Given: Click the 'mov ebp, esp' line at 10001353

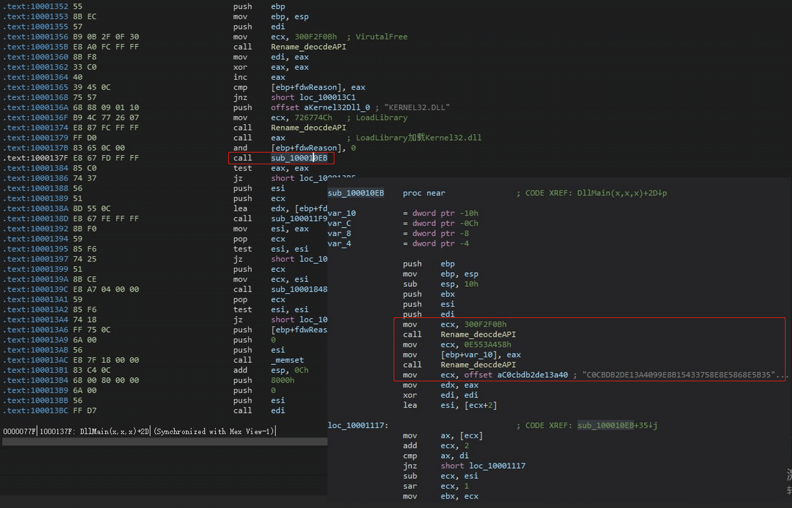Looking at the screenshot, I should point(271,16).
